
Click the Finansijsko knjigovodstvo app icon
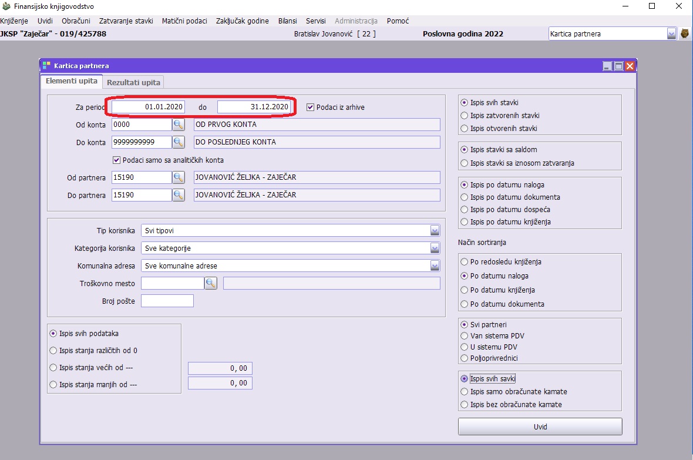coord(6,6)
